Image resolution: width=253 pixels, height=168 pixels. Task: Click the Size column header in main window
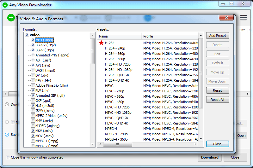[242, 30]
